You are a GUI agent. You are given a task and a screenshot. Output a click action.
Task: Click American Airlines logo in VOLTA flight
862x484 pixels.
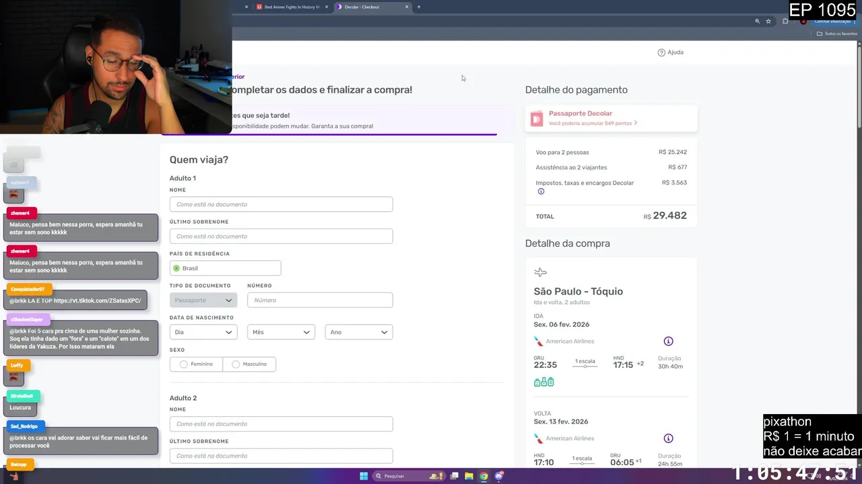coord(539,438)
